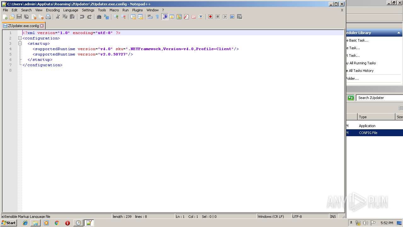Open the View menu
Viewport: 403px width, 227px height.
pyautogui.click(x=39, y=10)
